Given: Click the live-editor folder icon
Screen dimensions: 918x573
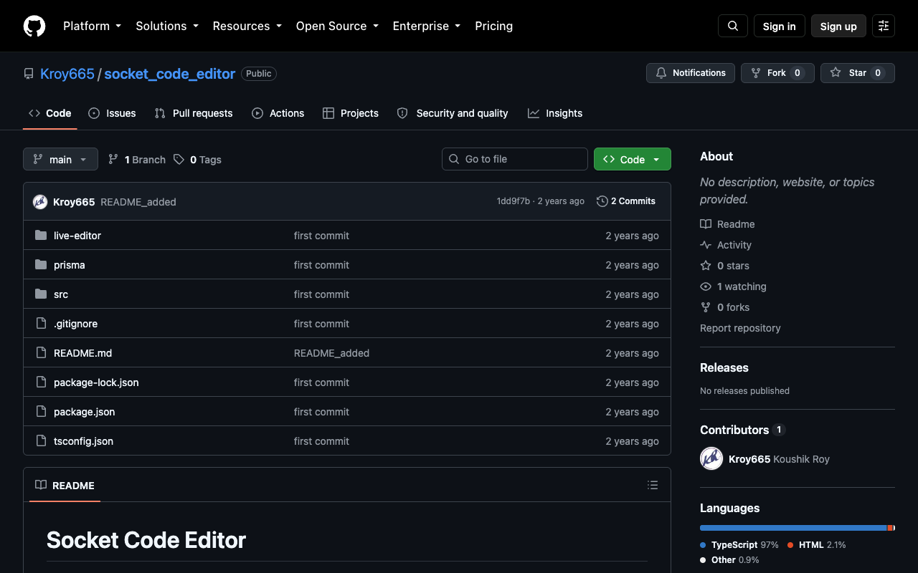Looking at the screenshot, I should click(x=41, y=236).
